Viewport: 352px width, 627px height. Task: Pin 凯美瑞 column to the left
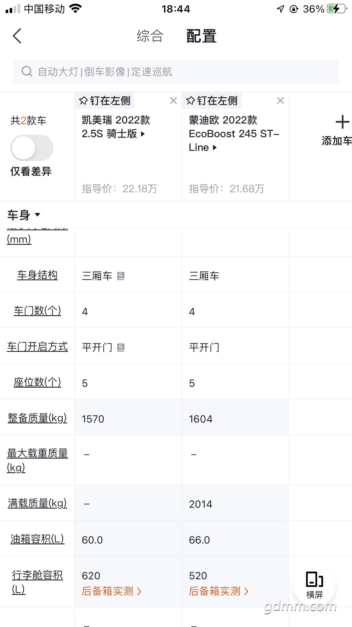[105, 101]
